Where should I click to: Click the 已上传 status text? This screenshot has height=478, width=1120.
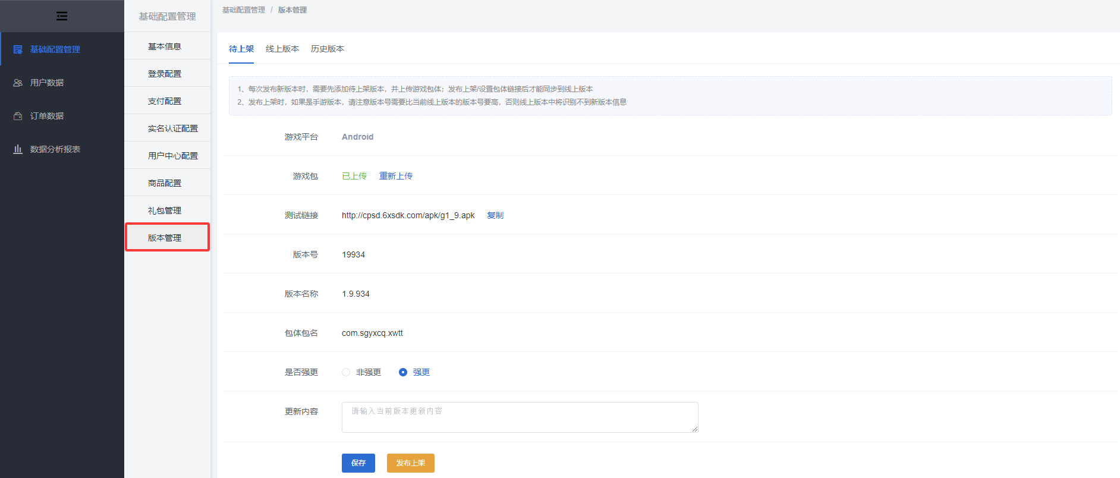pyautogui.click(x=354, y=176)
